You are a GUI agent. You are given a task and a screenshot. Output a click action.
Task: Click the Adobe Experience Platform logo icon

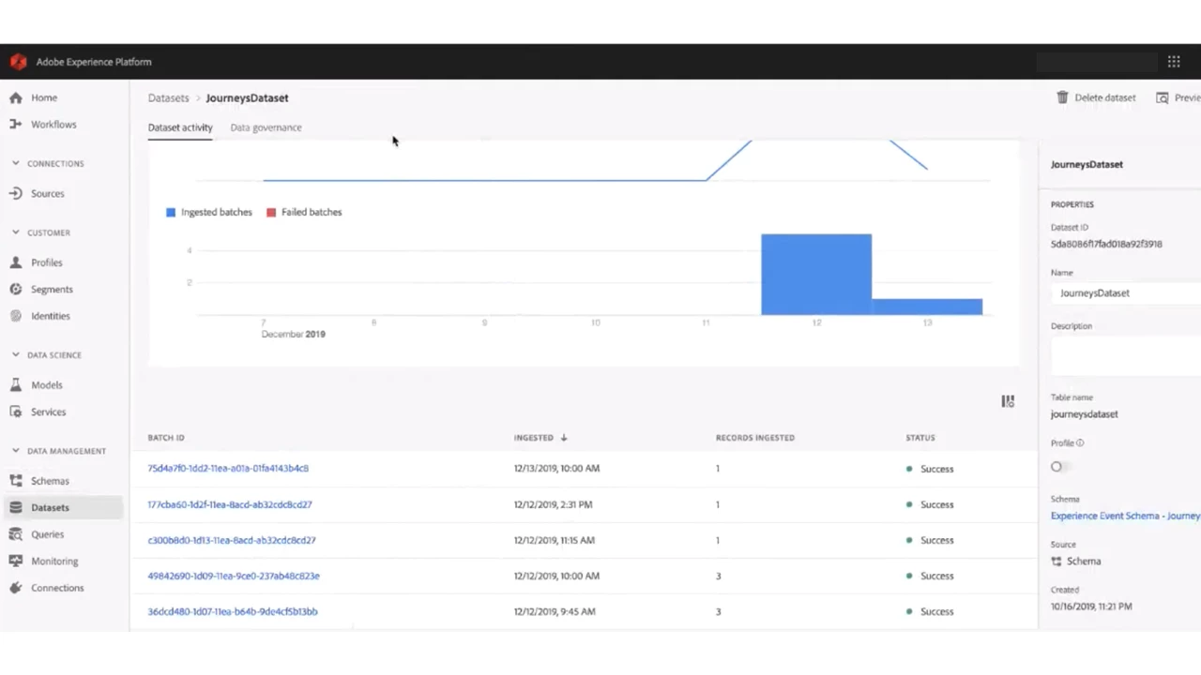click(18, 62)
